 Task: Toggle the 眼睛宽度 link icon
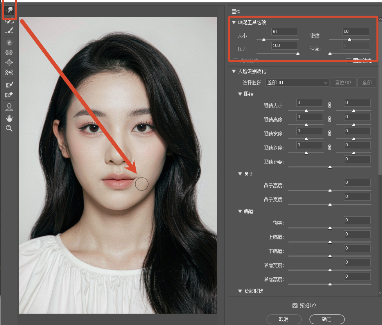[330, 133]
